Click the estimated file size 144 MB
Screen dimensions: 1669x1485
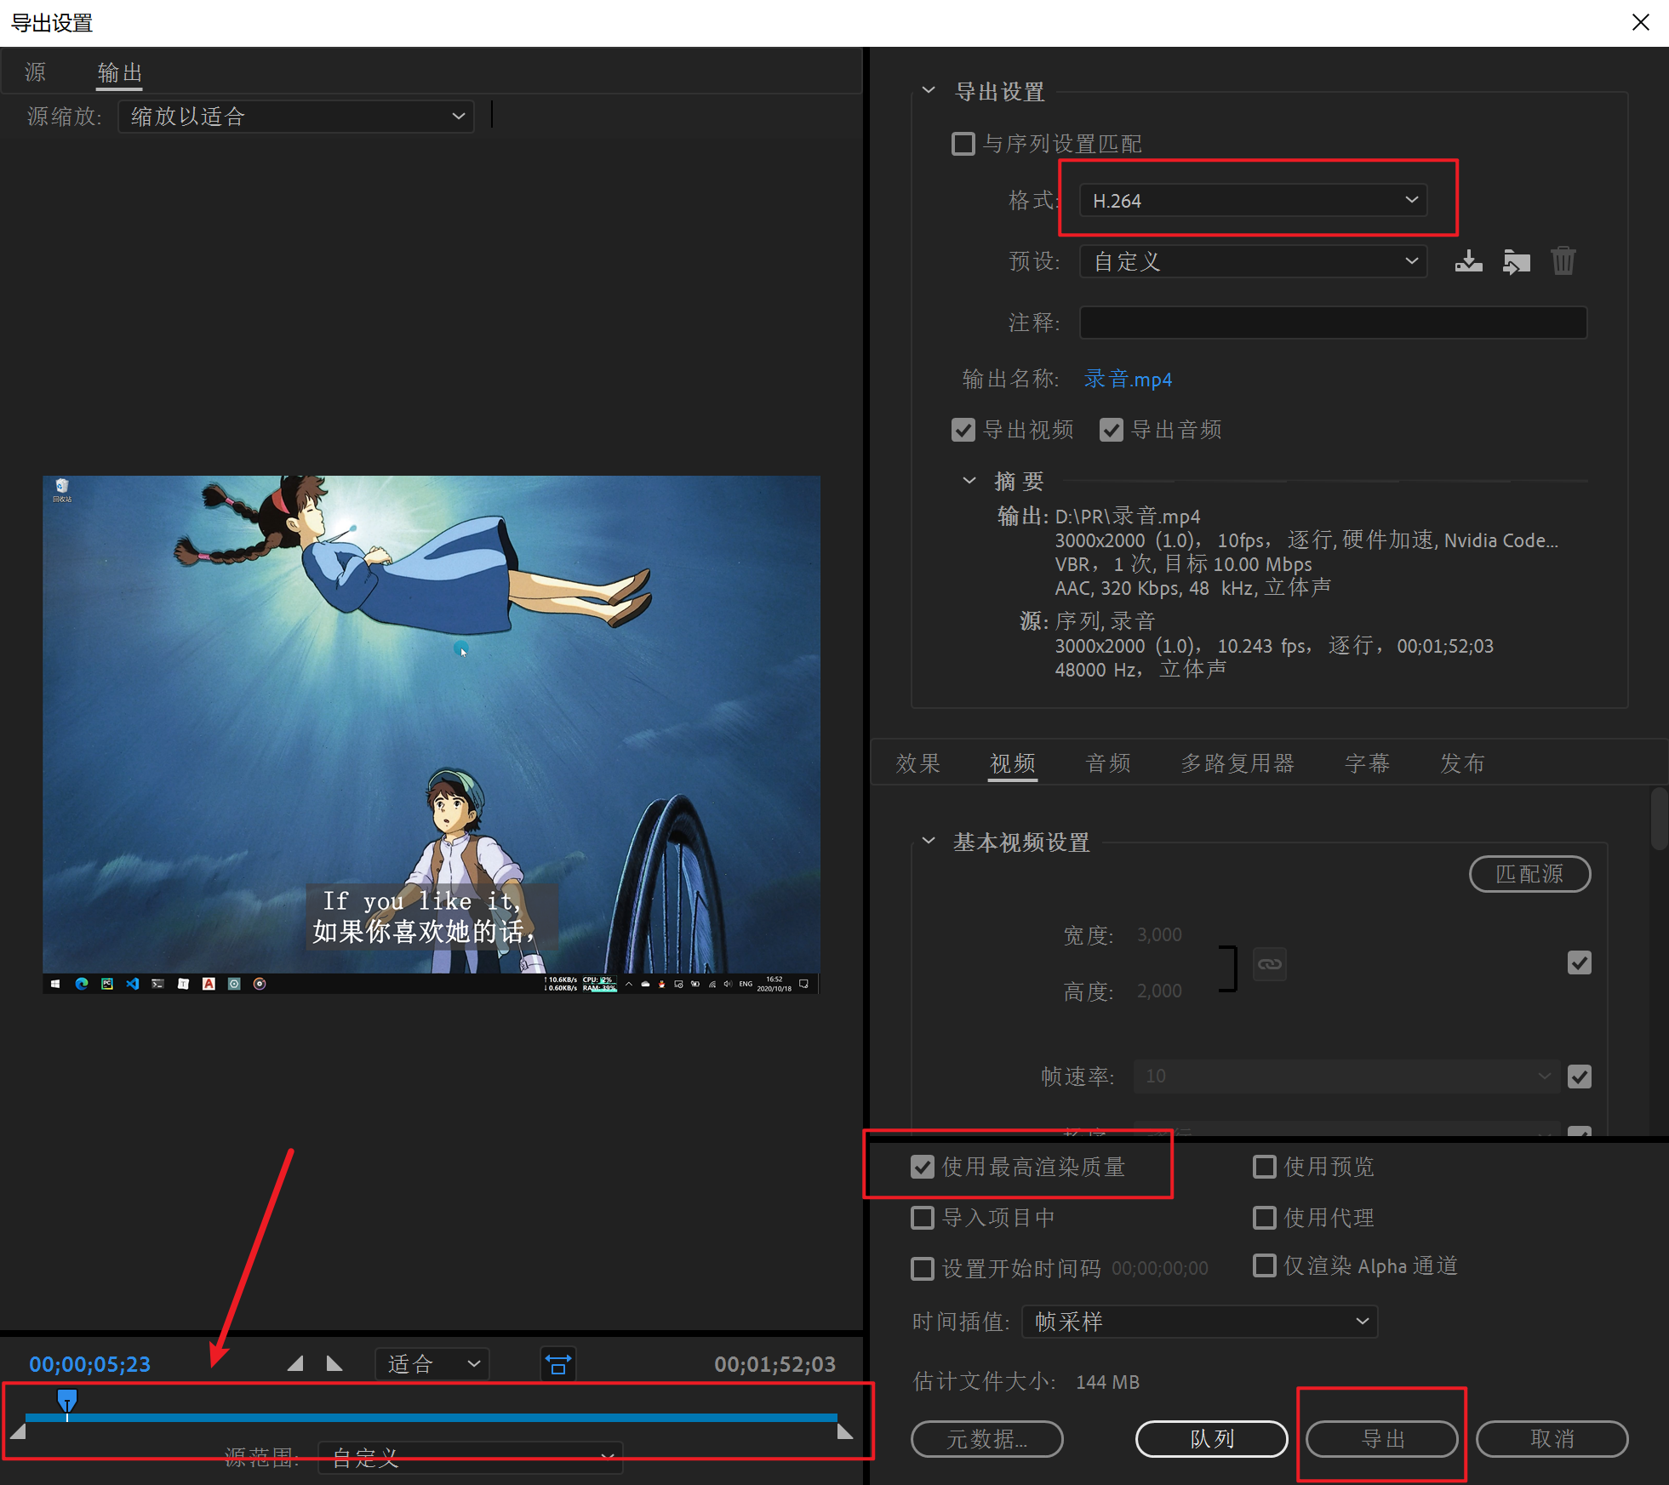pyautogui.click(x=1107, y=1382)
